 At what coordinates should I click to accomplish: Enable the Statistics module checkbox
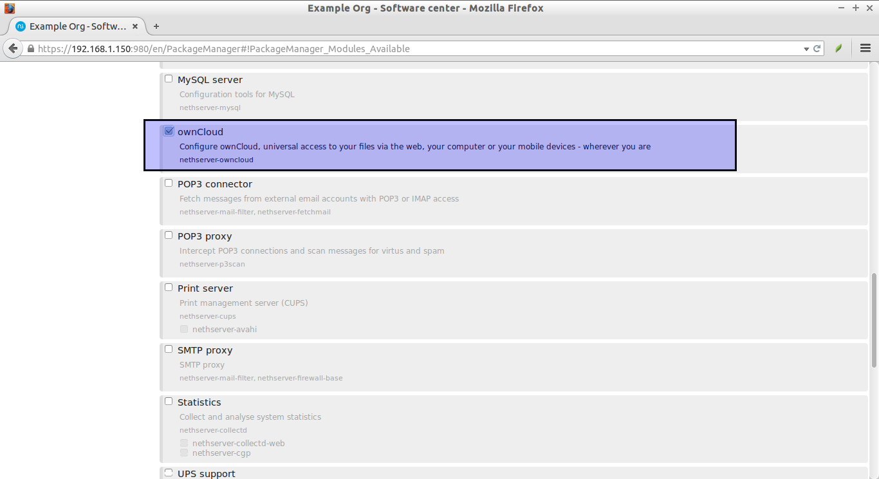[169, 402]
